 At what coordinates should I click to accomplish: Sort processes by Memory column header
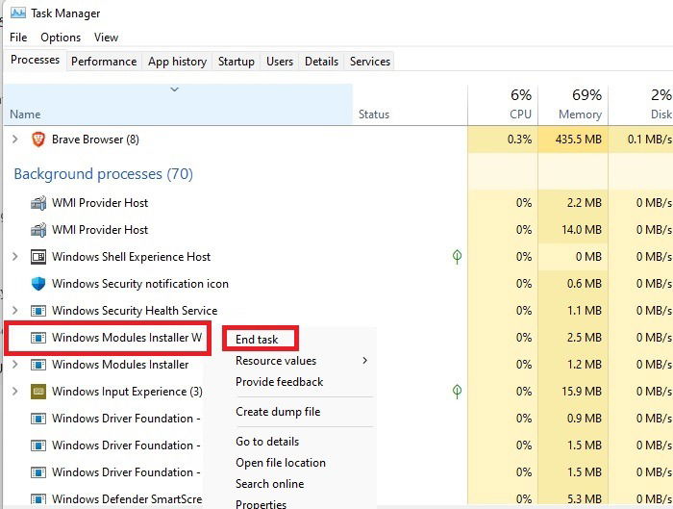click(573, 105)
